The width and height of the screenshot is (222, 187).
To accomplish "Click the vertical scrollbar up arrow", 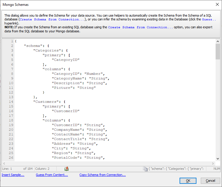I will (218, 41).
